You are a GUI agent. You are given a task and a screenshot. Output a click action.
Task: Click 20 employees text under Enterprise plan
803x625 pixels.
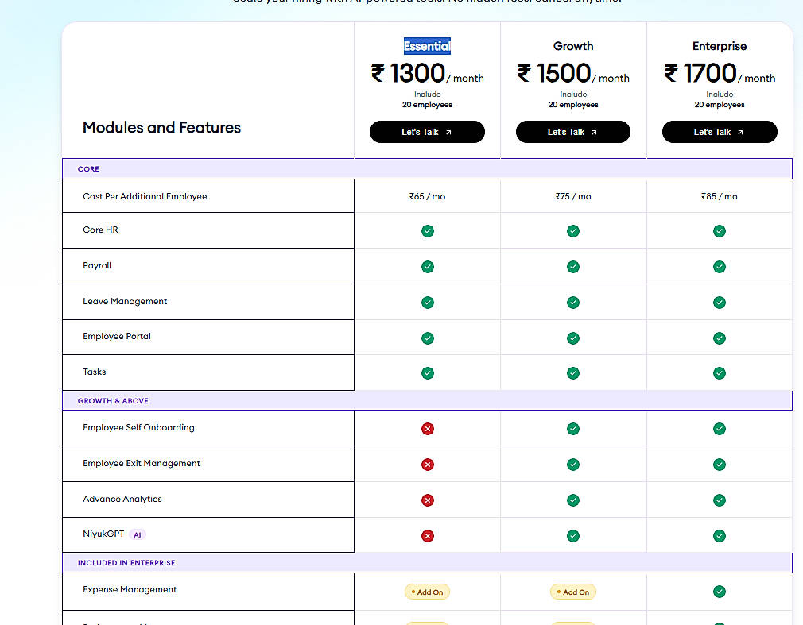(x=720, y=105)
